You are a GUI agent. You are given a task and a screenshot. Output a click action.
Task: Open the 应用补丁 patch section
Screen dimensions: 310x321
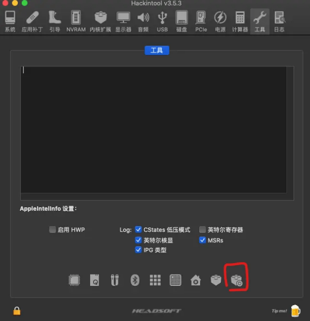coord(32,21)
